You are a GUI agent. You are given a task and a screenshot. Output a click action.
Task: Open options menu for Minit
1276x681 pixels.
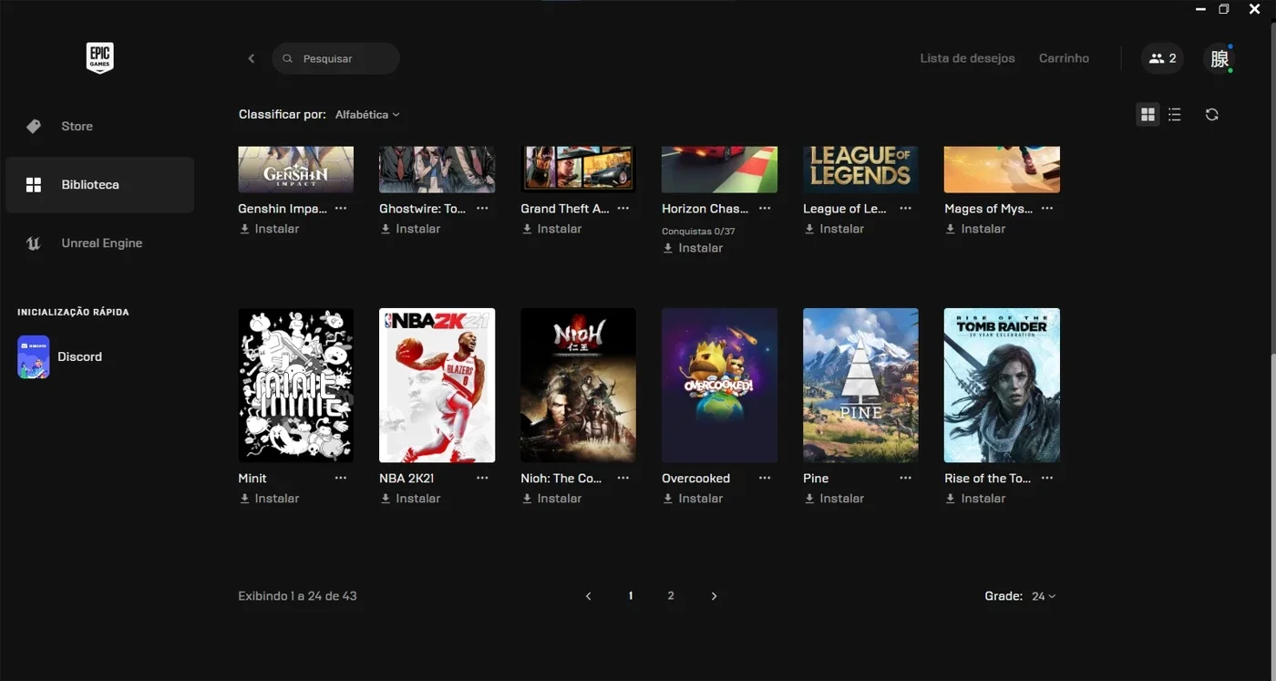tap(341, 478)
